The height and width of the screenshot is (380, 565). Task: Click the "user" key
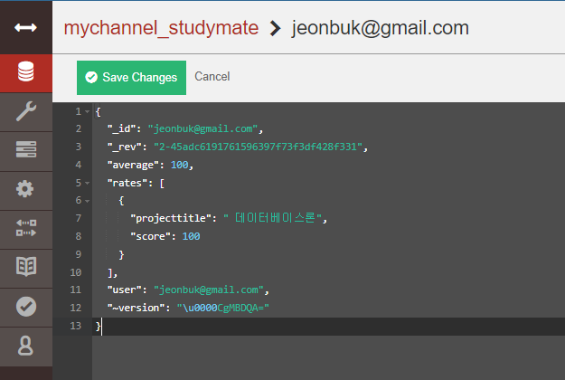click(x=125, y=290)
